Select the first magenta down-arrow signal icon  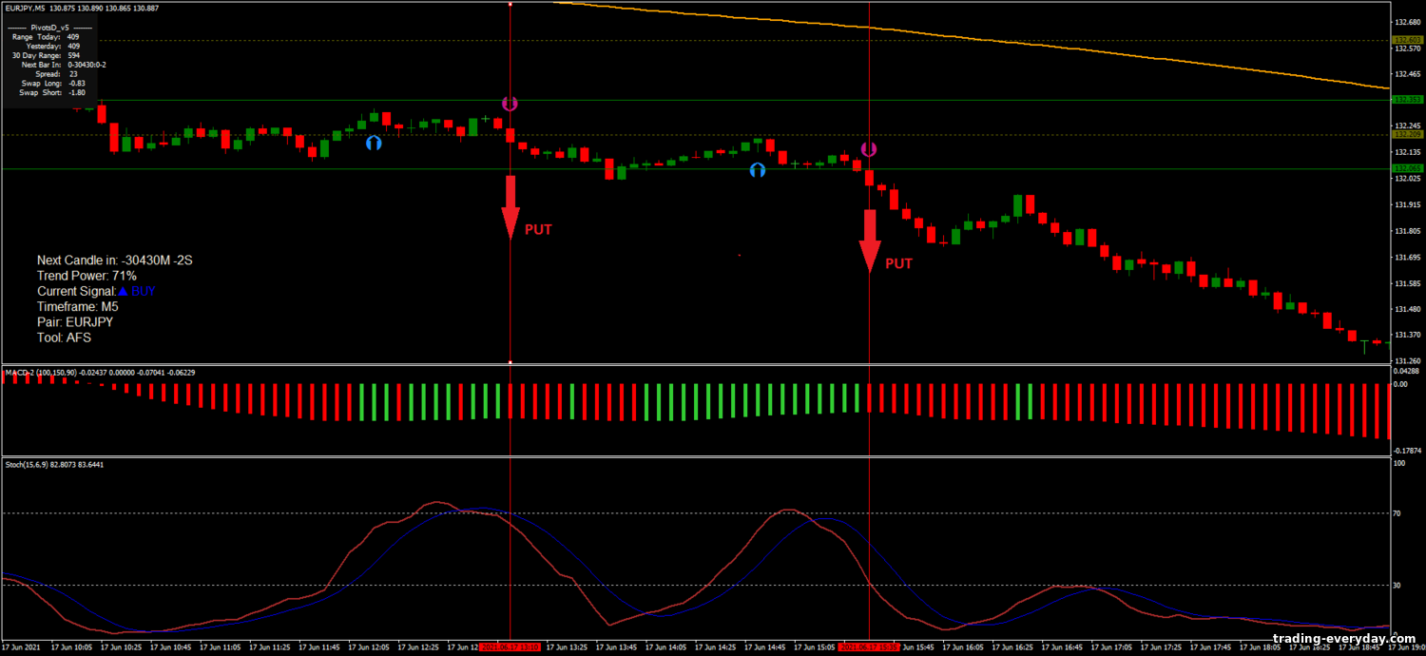pyautogui.click(x=510, y=103)
